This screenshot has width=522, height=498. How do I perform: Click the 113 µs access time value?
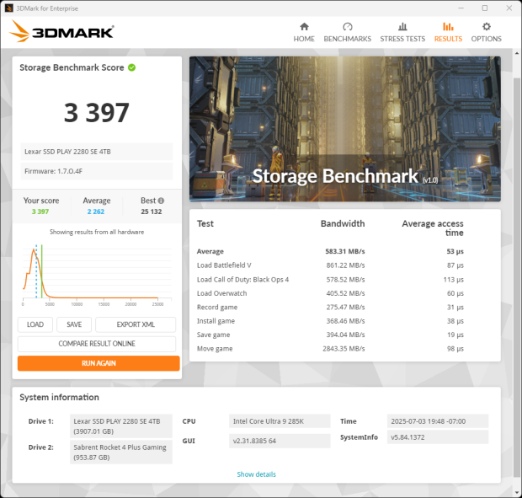[454, 280]
